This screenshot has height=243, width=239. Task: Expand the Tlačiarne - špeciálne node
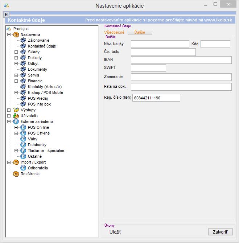click(16, 151)
